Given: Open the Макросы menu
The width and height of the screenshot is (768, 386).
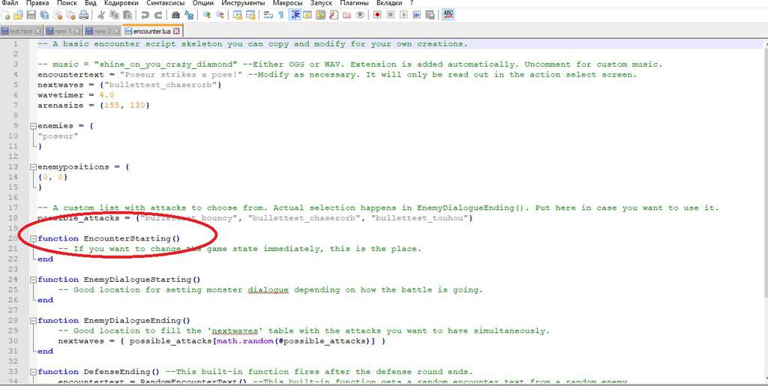Looking at the screenshot, I should click(289, 3).
